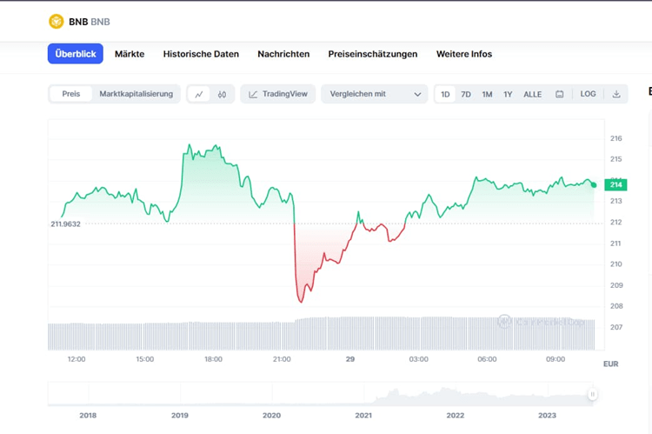Select the 7D time range
The width and height of the screenshot is (652, 434).
(x=466, y=95)
